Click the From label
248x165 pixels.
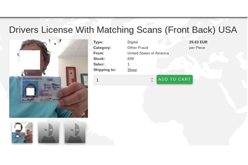click(x=98, y=53)
